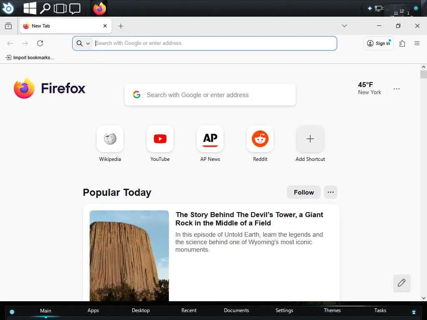Click the article description about Wyoming monuments
427x320 pixels.
[249, 242]
